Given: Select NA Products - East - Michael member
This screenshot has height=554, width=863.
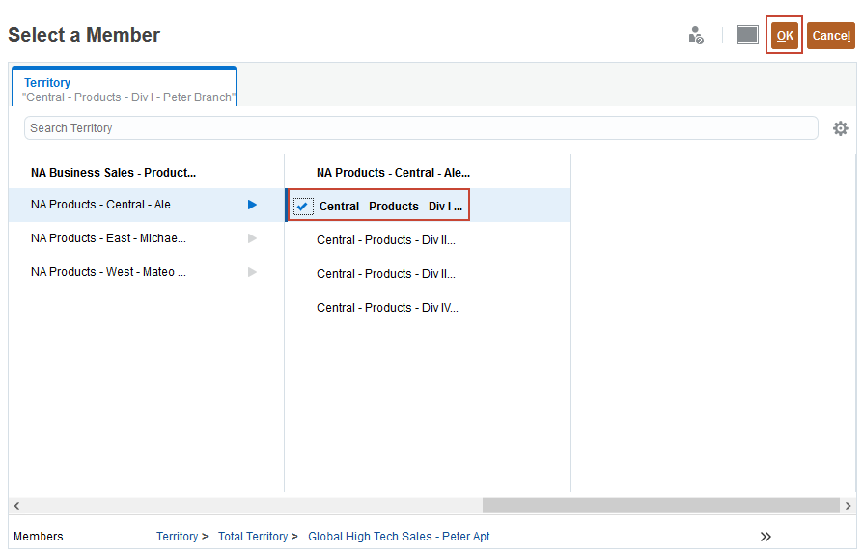Looking at the screenshot, I should [x=108, y=238].
